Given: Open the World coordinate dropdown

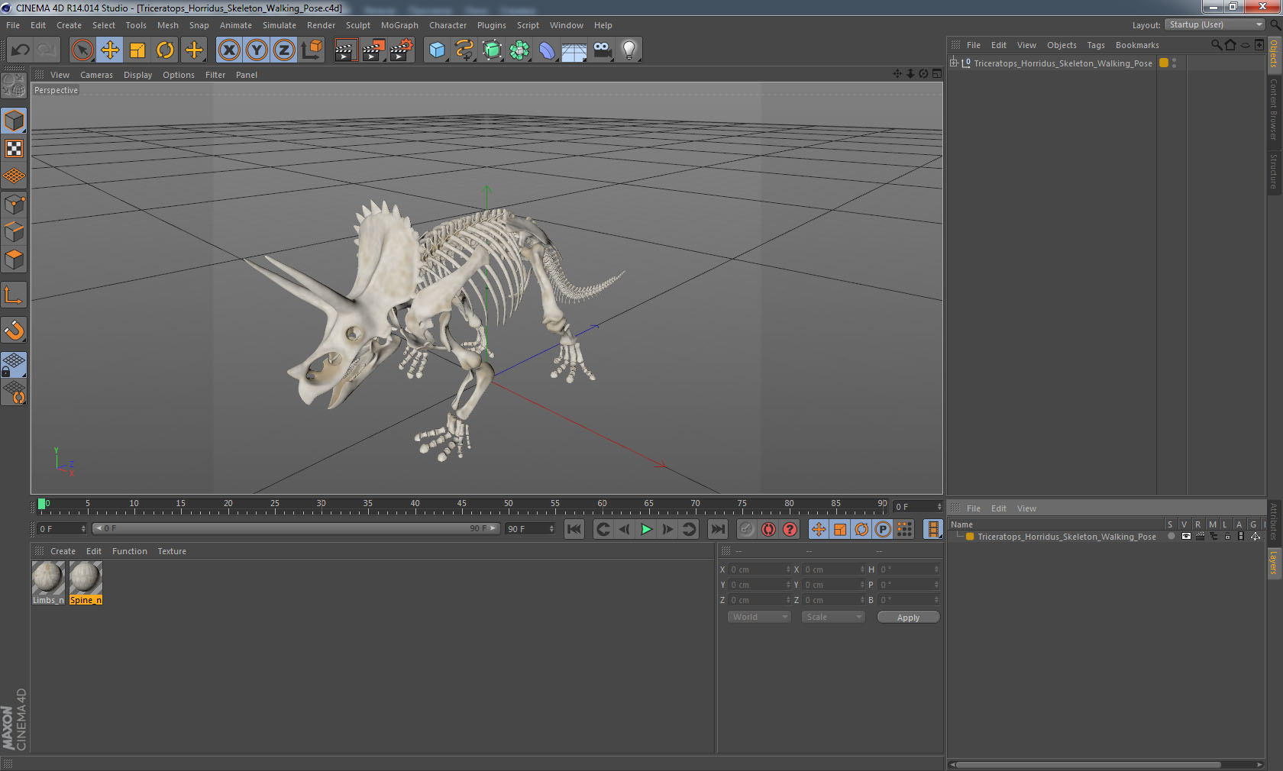Looking at the screenshot, I should tap(759, 617).
